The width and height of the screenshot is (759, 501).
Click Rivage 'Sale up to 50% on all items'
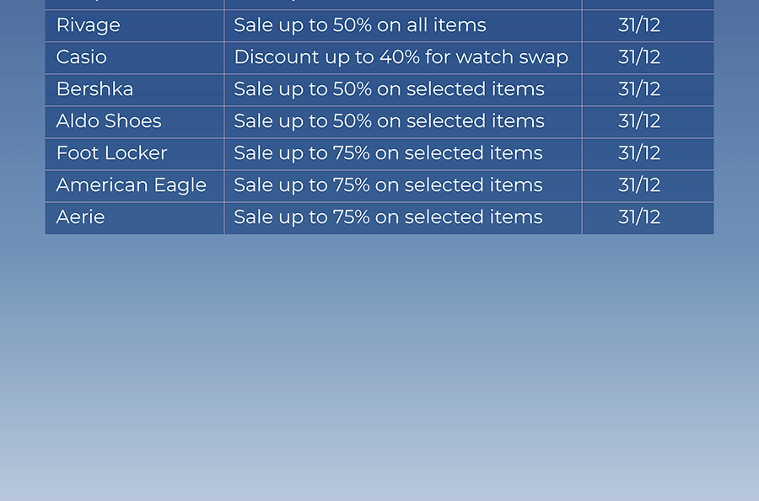click(359, 25)
